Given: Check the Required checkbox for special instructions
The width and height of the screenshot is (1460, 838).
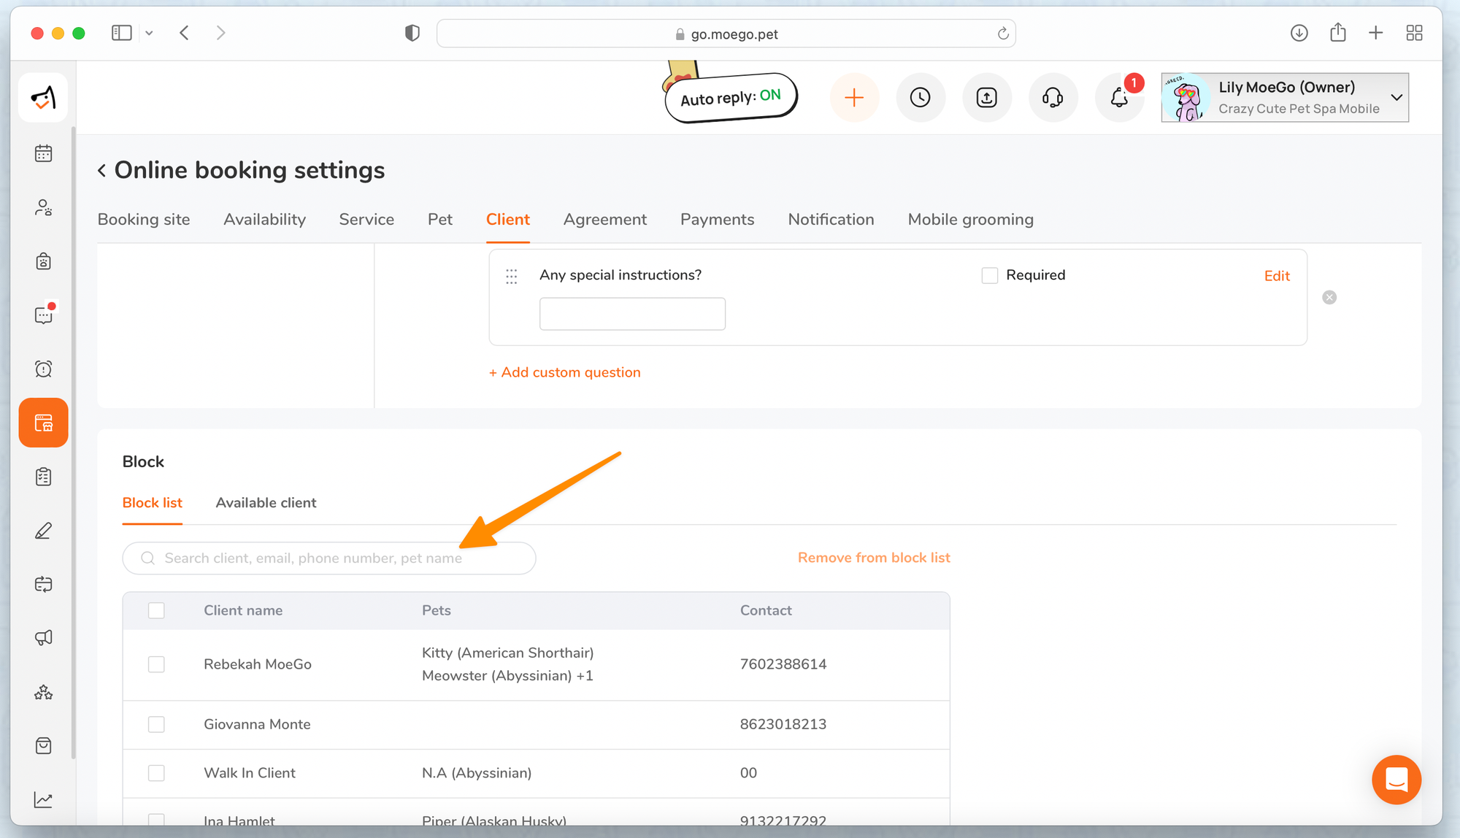Looking at the screenshot, I should 989,275.
